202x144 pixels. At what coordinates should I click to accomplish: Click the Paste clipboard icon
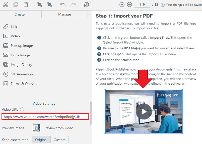tap(26, 5)
